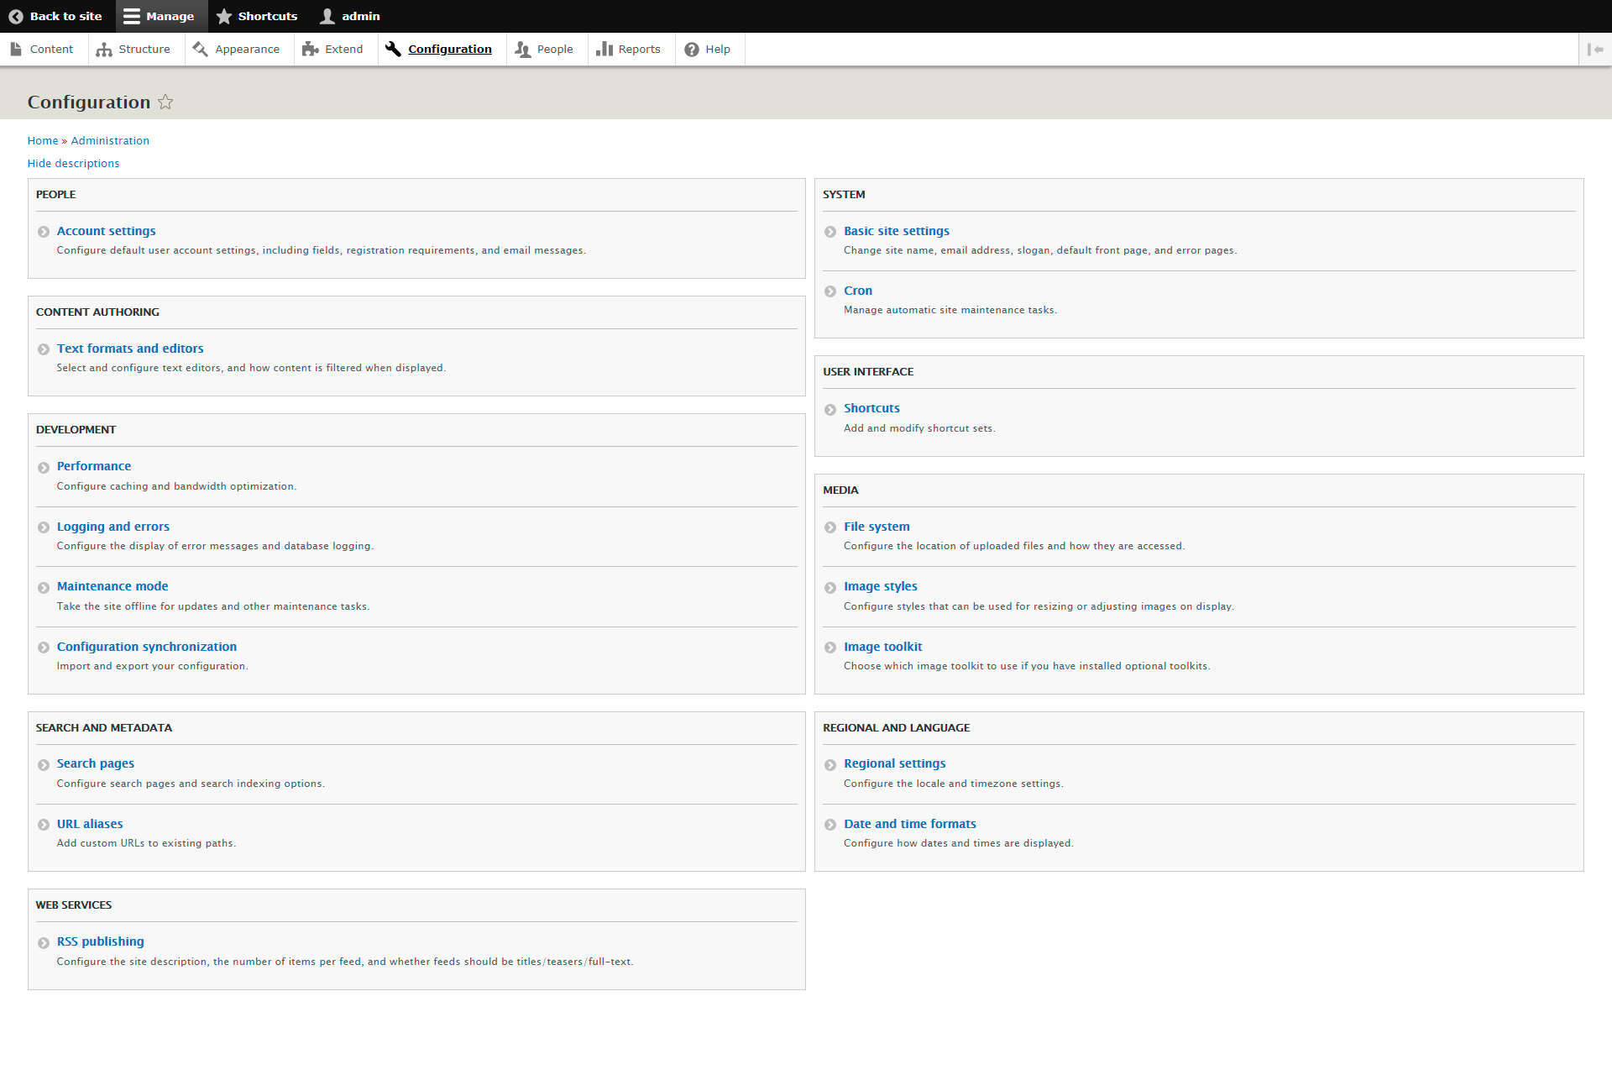Image resolution: width=1612 pixels, height=1075 pixels.
Task: Click the star icon beside Configuration title
Action: (x=165, y=102)
